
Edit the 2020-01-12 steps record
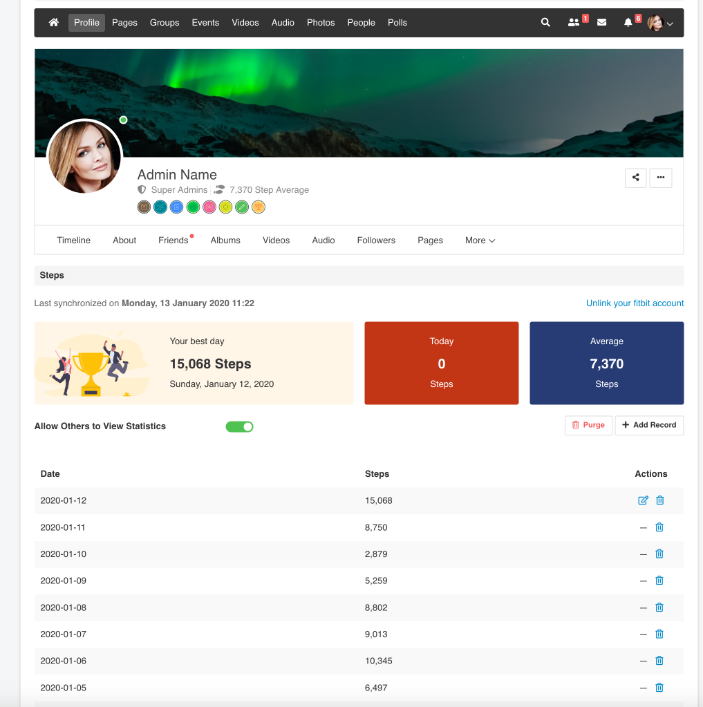click(x=643, y=500)
